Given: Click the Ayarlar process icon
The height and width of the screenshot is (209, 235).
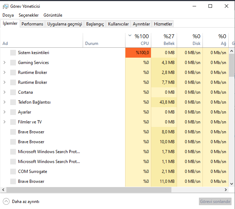Looking at the screenshot, I should (x=13, y=112).
